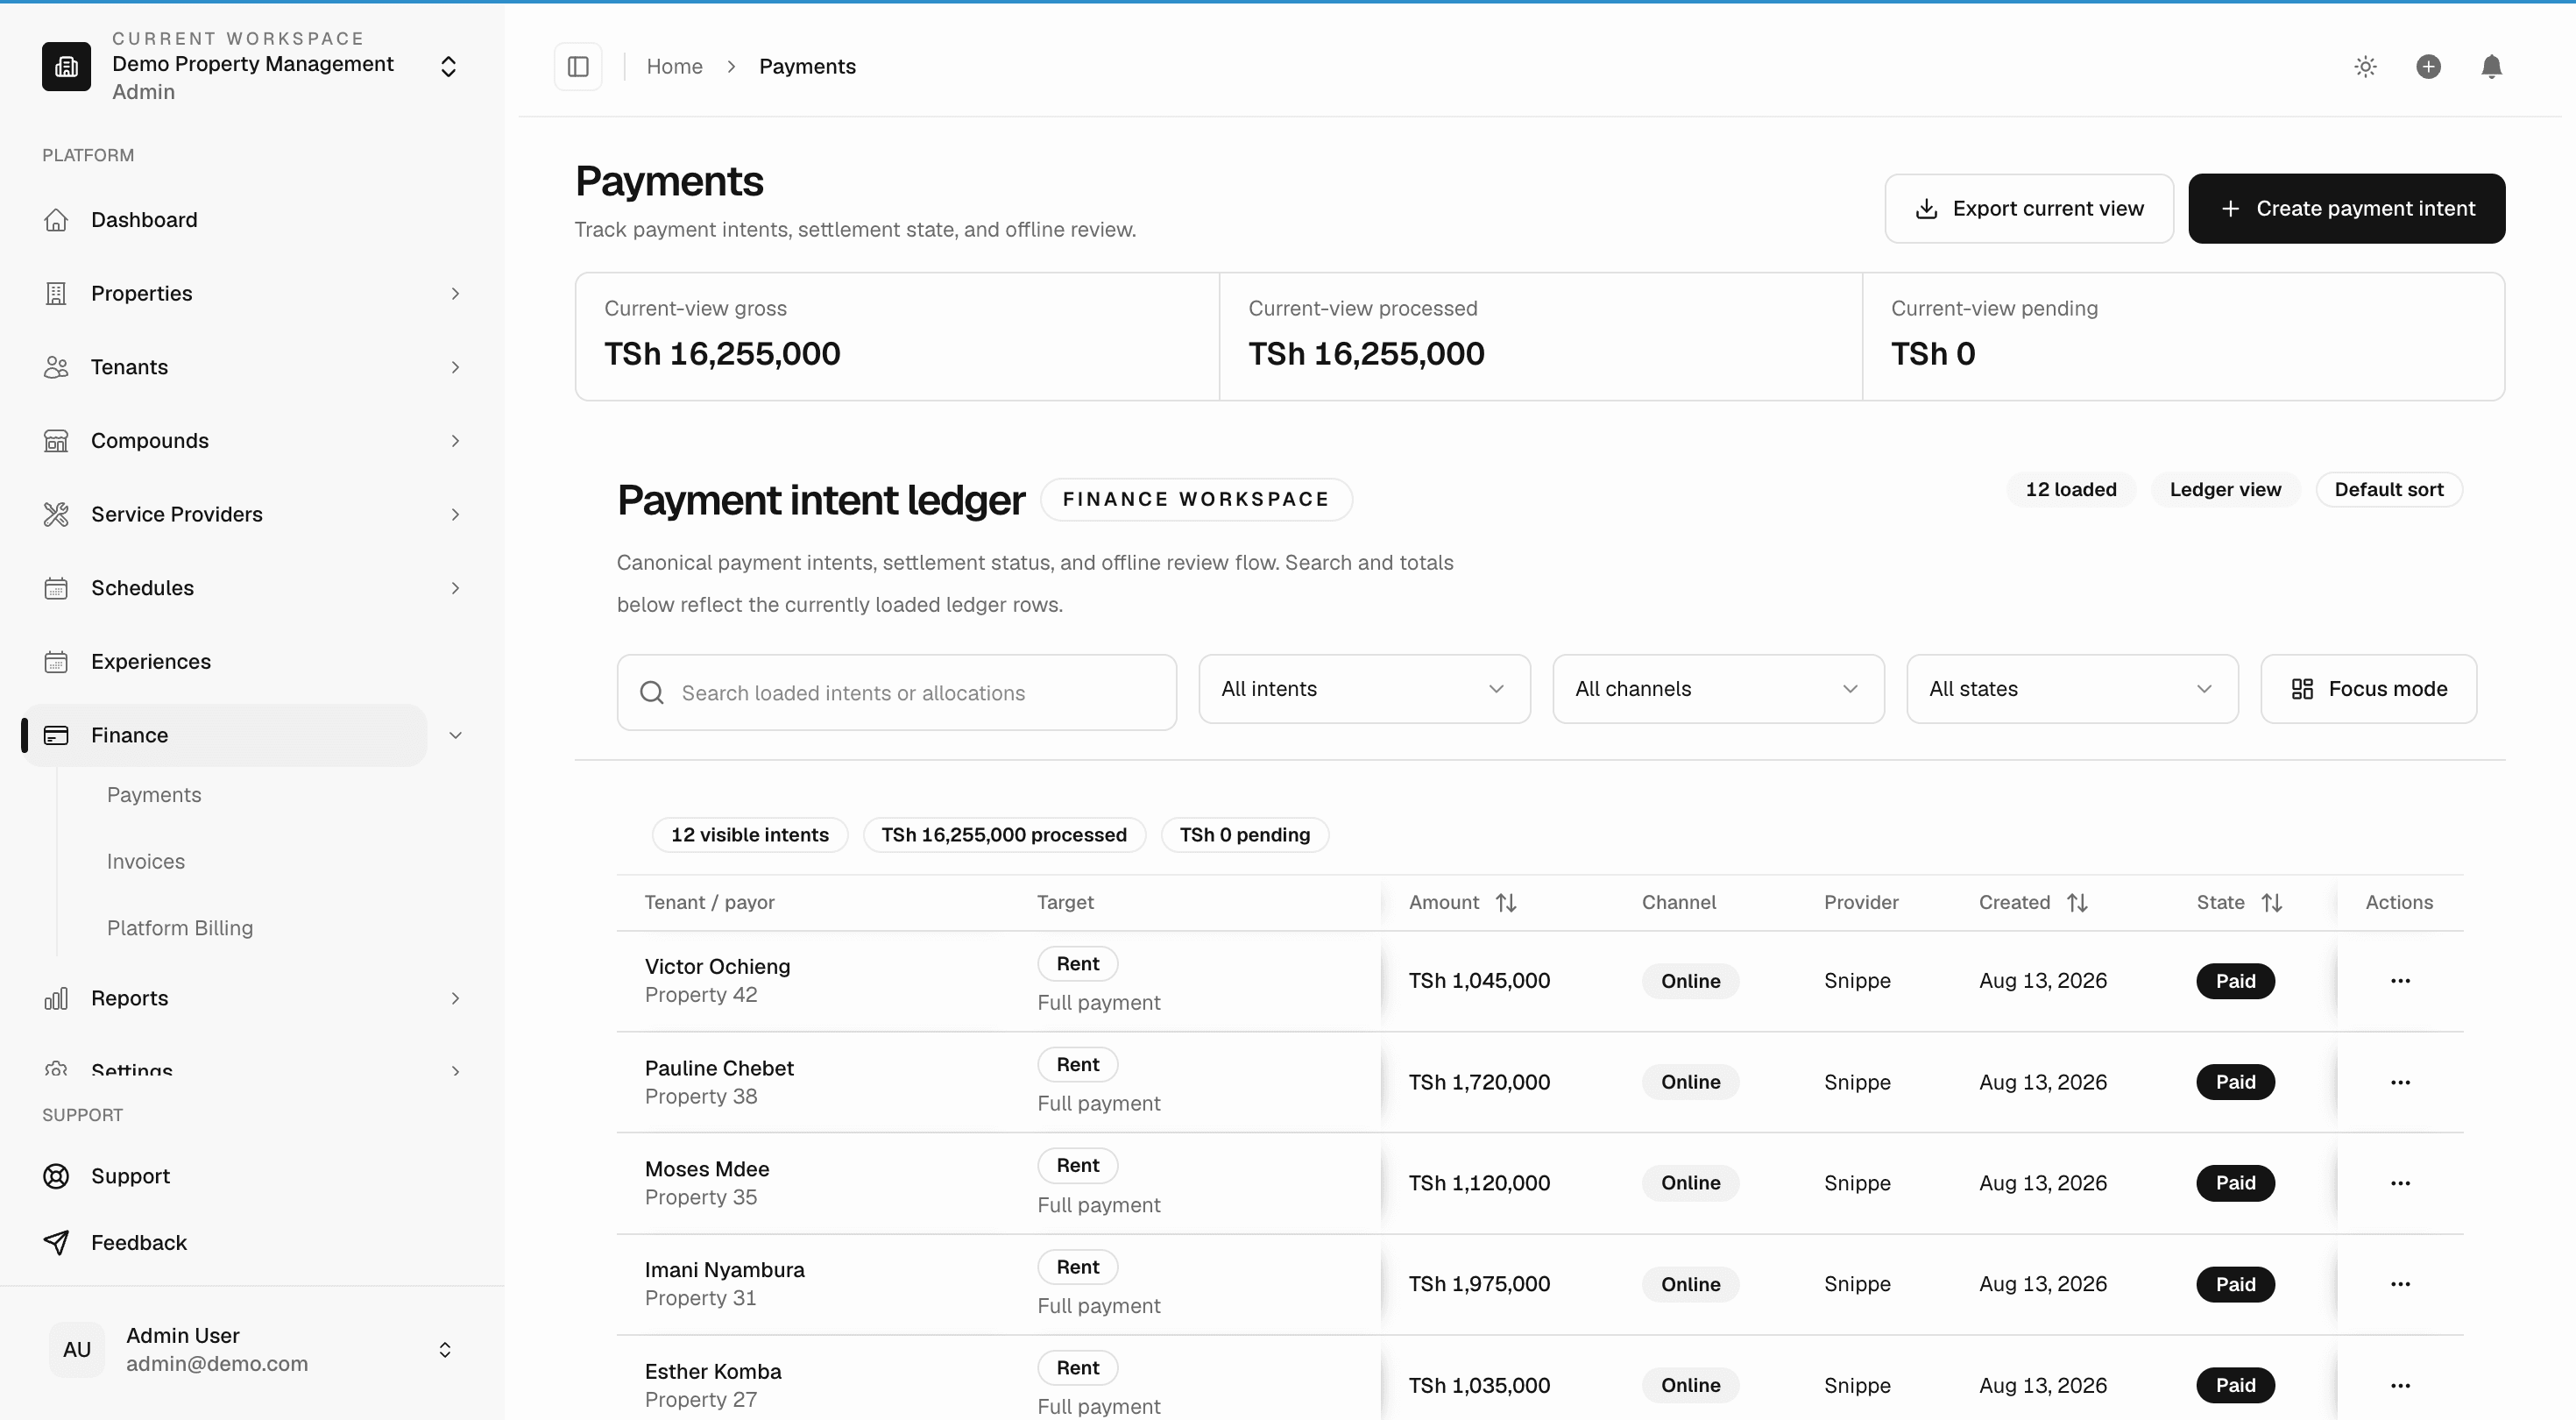The height and width of the screenshot is (1420, 2576).
Task: Click the plus circle icon in header
Action: (2428, 66)
